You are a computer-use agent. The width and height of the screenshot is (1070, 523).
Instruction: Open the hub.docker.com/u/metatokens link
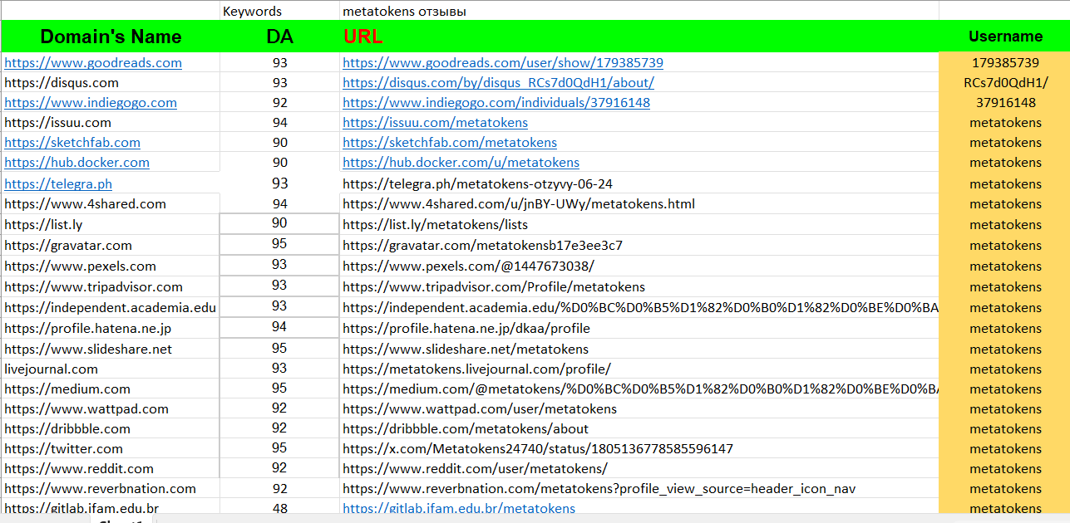[461, 163]
